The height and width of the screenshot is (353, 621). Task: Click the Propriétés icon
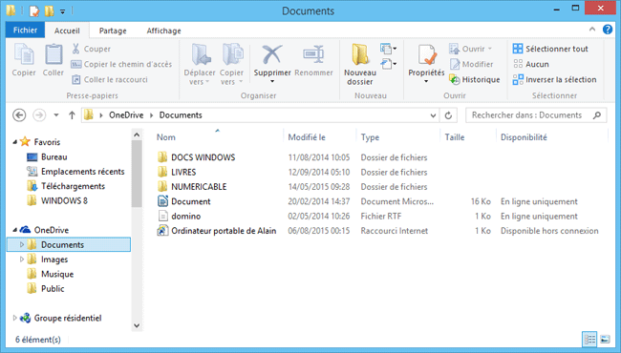[426, 54]
